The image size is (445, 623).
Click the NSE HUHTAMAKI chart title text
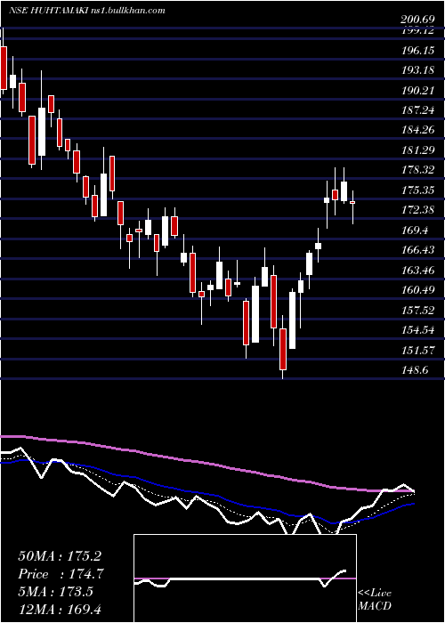click(x=87, y=11)
